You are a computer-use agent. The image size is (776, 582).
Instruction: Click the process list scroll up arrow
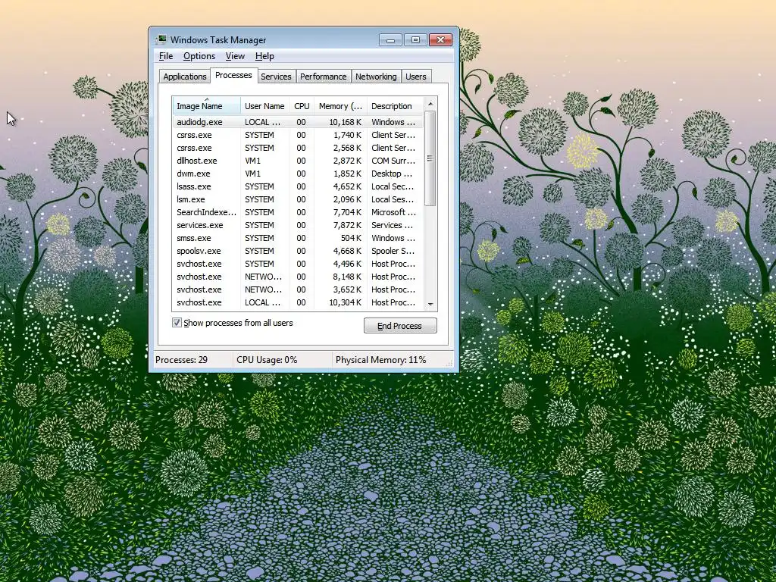[430, 103]
